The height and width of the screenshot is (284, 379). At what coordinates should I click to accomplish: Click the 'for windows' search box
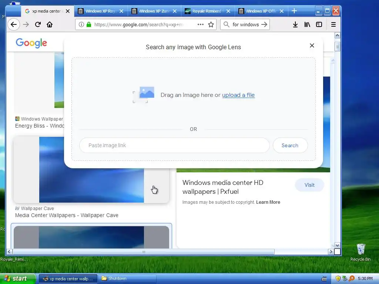246,24
